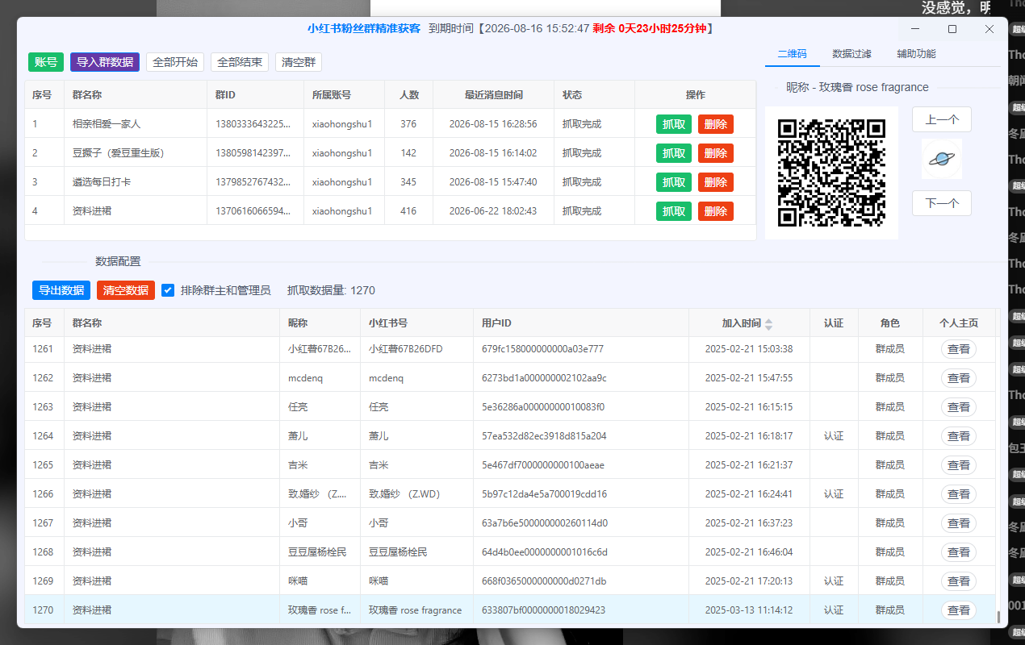The image size is (1025, 645).
Task: Click the 上一个 button
Action: pos(942,119)
